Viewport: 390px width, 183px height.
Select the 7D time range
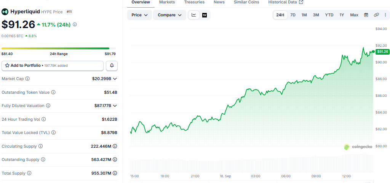click(293, 15)
